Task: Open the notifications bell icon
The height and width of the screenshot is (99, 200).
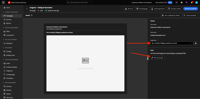Action: click(191, 2)
